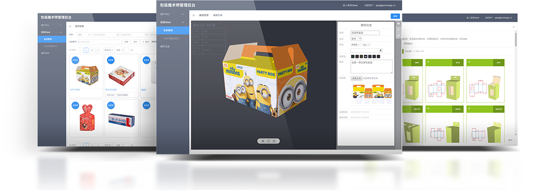Collapse 案例Show menu in center window sidebar
557x190 pixels.
coord(173,22)
